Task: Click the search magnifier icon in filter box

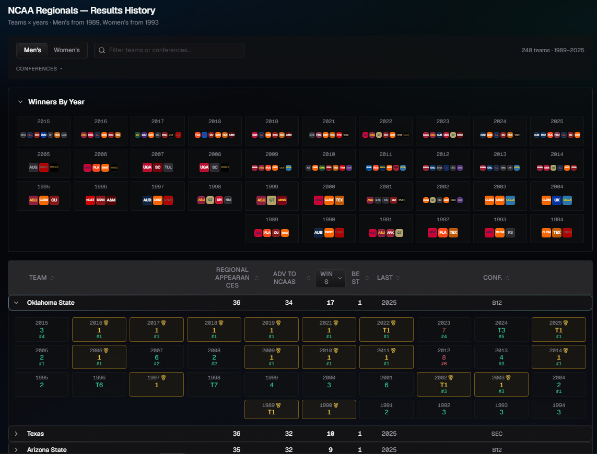Action: 102,50
